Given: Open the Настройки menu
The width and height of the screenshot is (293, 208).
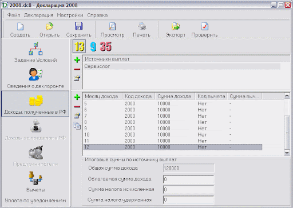Looking at the screenshot, I should tap(70, 15).
